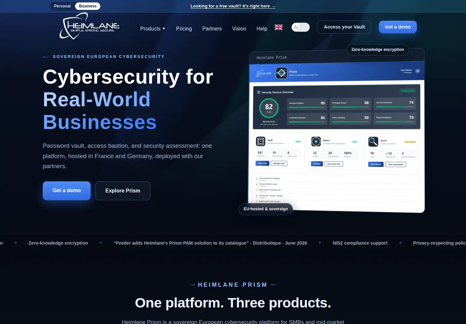Click 'Zero-knowledge encryption' text in the scrolling ticker
Screen dimensions: 466x324
click(x=58, y=243)
